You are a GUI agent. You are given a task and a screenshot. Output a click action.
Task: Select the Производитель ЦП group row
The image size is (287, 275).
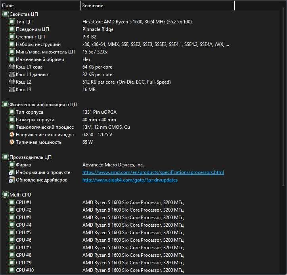(x=31, y=157)
